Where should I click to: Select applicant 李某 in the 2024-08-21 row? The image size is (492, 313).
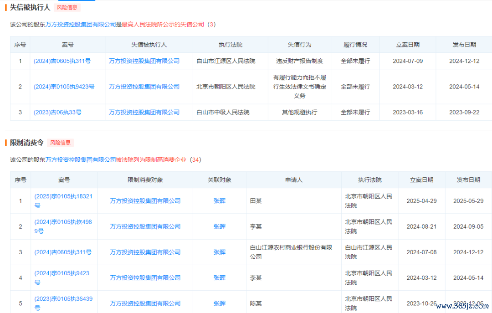point(256,227)
